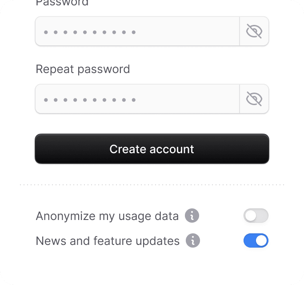
Task: Click the Create account button
Action: pos(152,149)
